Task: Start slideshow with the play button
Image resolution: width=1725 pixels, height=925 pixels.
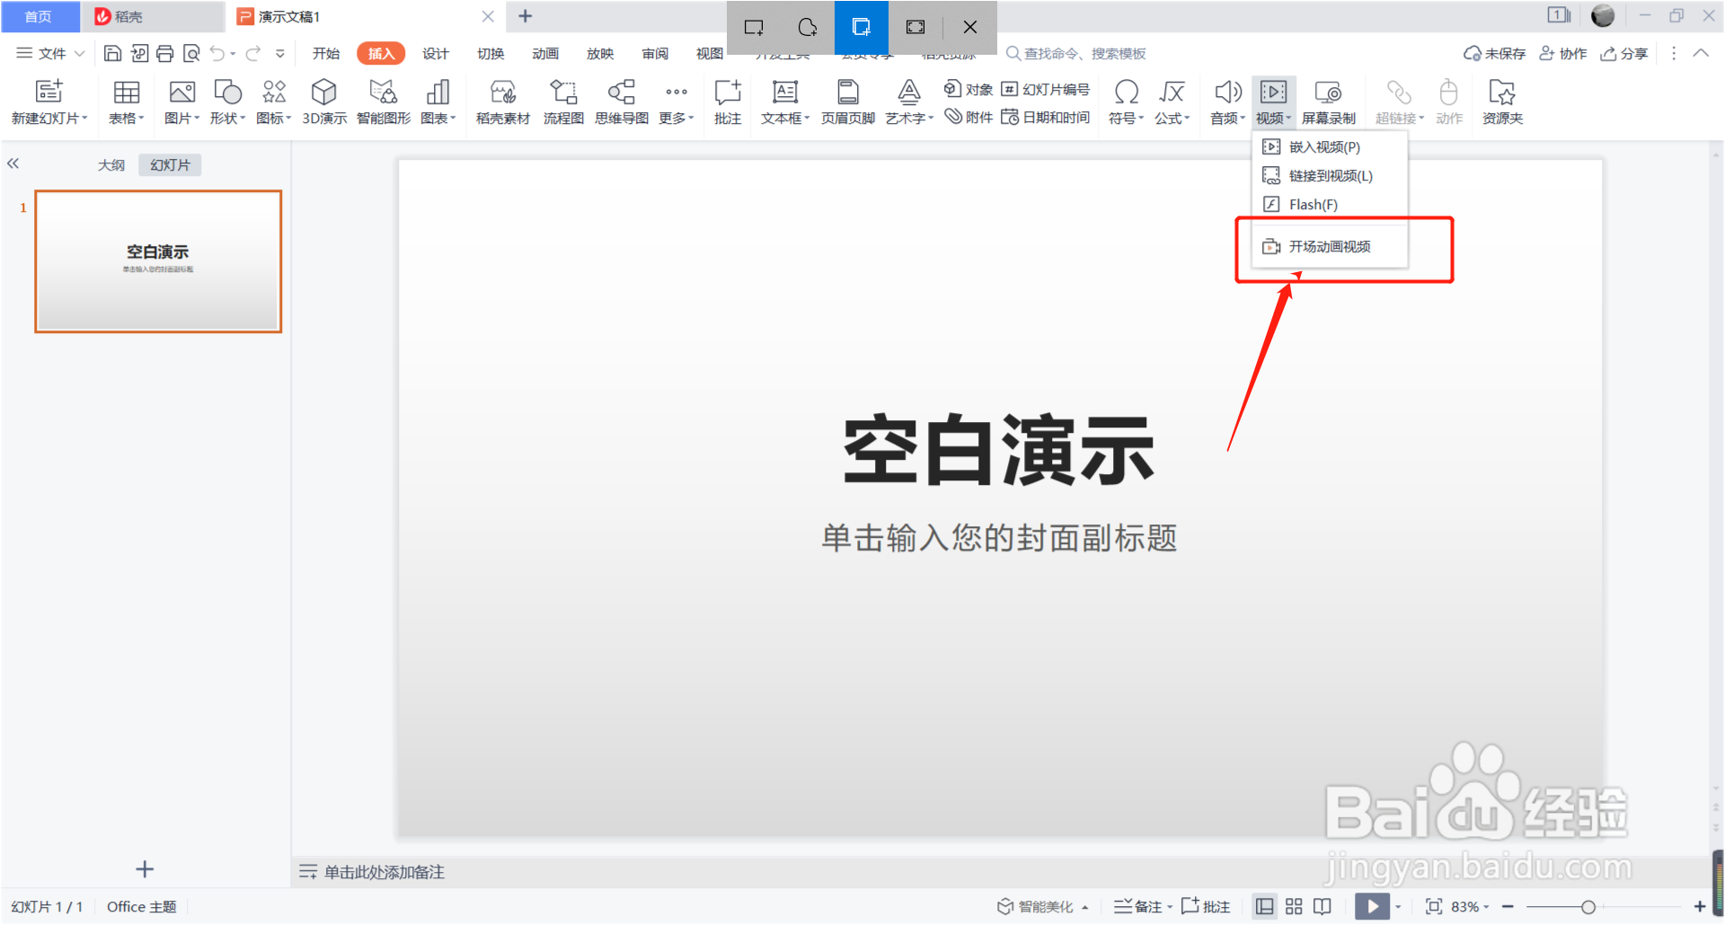Action: 1372,906
